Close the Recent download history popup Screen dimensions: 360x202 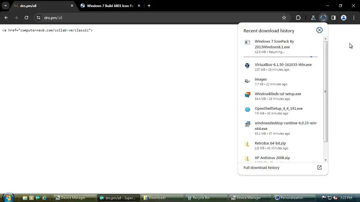(319, 30)
